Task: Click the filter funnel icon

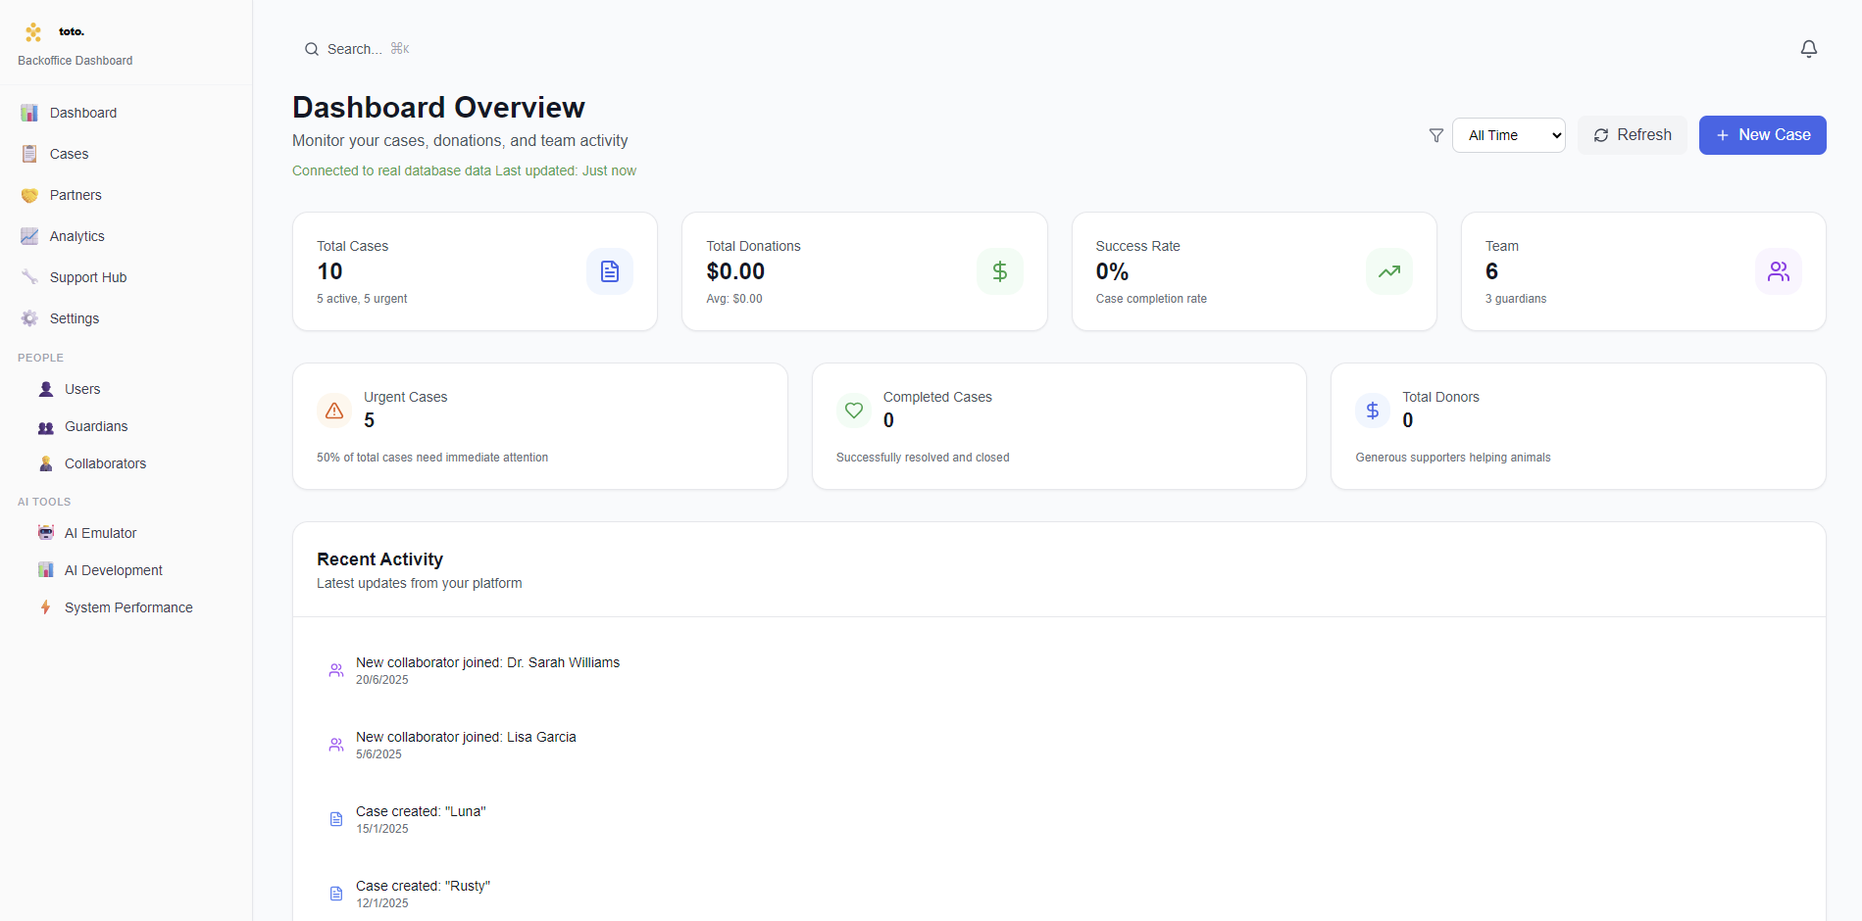Action: (x=1436, y=135)
